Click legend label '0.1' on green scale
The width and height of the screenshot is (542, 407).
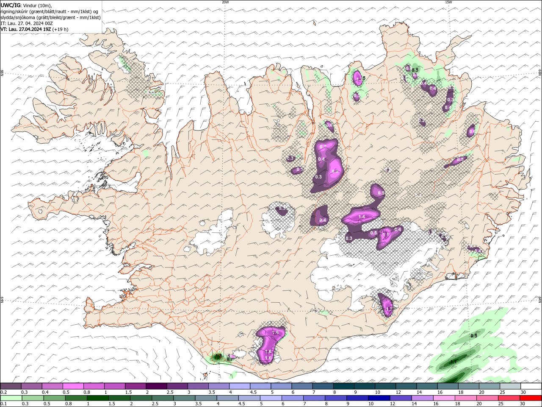click(x=3, y=404)
